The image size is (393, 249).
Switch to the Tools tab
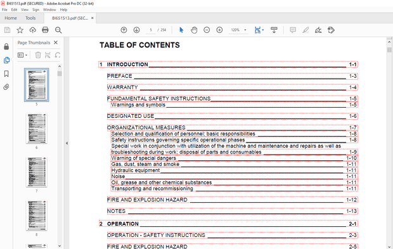click(x=30, y=18)
